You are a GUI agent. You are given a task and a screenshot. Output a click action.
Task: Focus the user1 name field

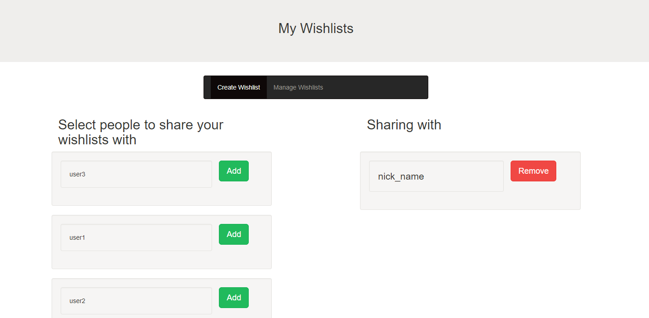click(x=136, y=237)
